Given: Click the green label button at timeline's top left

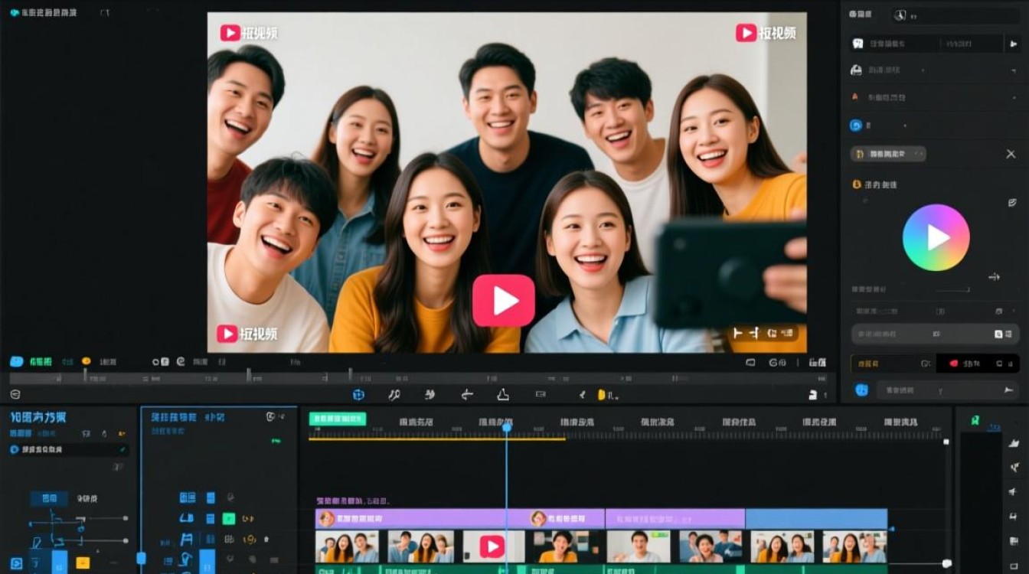Looking at the screenshot, I should click(338, 419).
